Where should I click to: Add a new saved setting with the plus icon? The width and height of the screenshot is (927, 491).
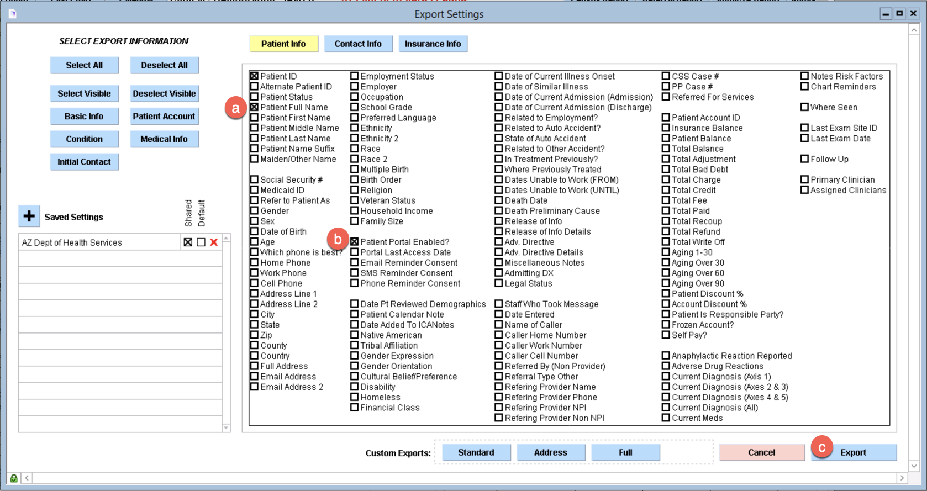tap(29, 217)
